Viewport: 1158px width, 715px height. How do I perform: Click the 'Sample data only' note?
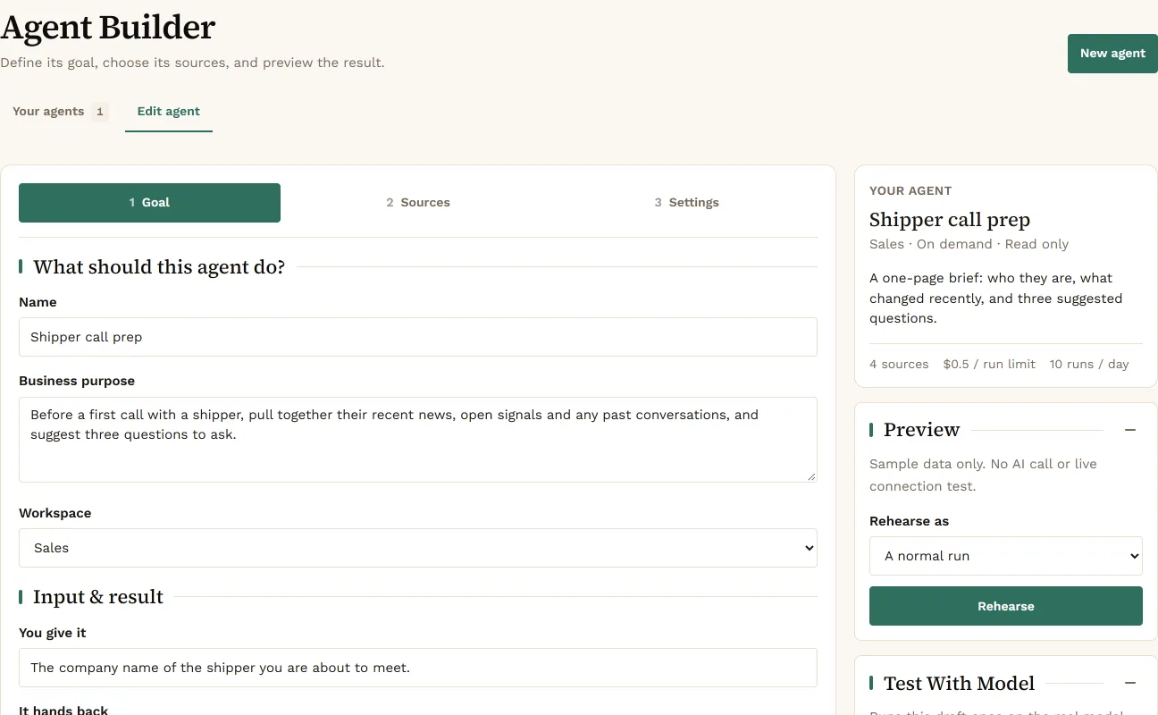pos(983,475)
